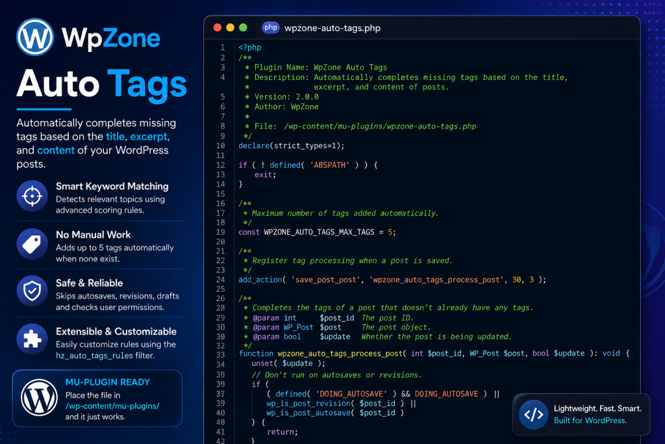Viewport: 665px width, 444px height.
Task: Click the 'function' keyword on line 33
Action: pyautogui.click(x=256, y=353)
